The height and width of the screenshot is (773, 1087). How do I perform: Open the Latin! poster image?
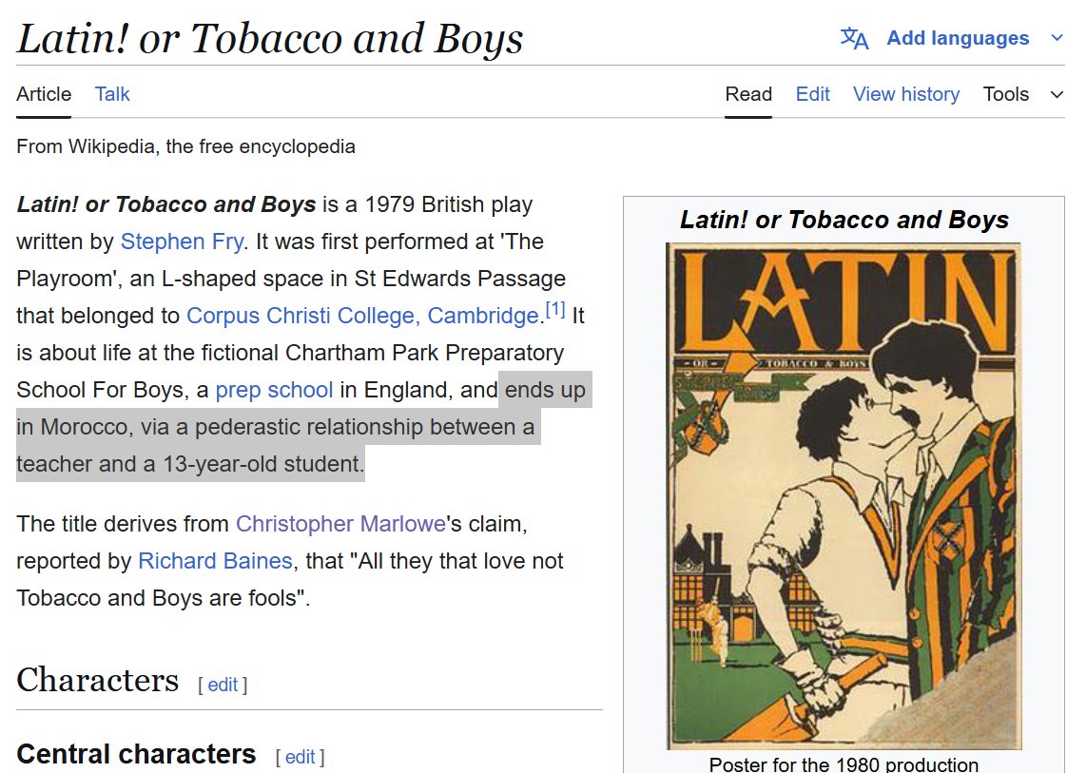point(844,495)
